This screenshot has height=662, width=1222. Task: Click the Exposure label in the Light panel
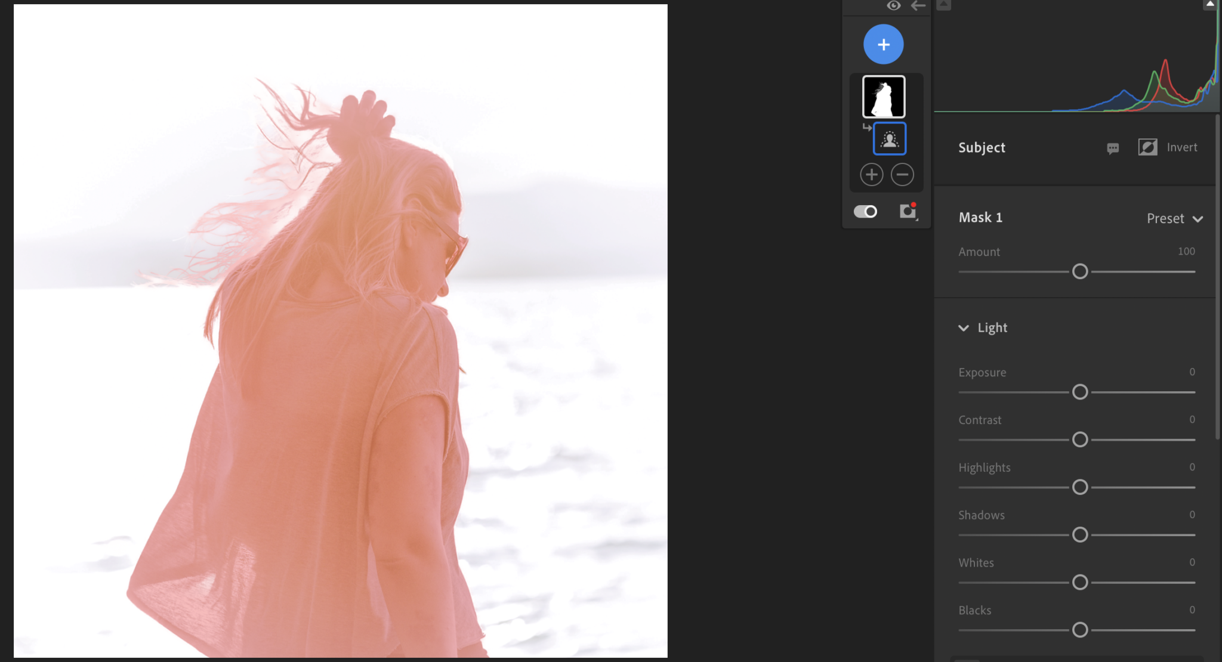pos(982,372)
